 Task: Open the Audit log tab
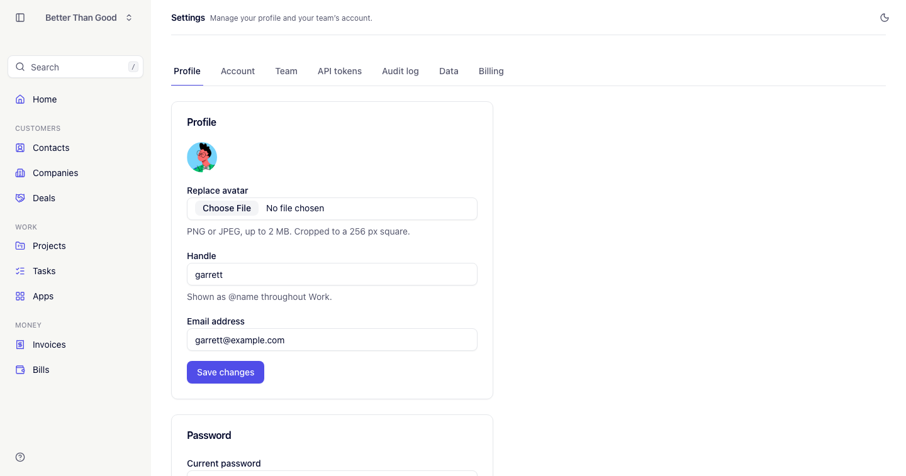coord(400,71)
